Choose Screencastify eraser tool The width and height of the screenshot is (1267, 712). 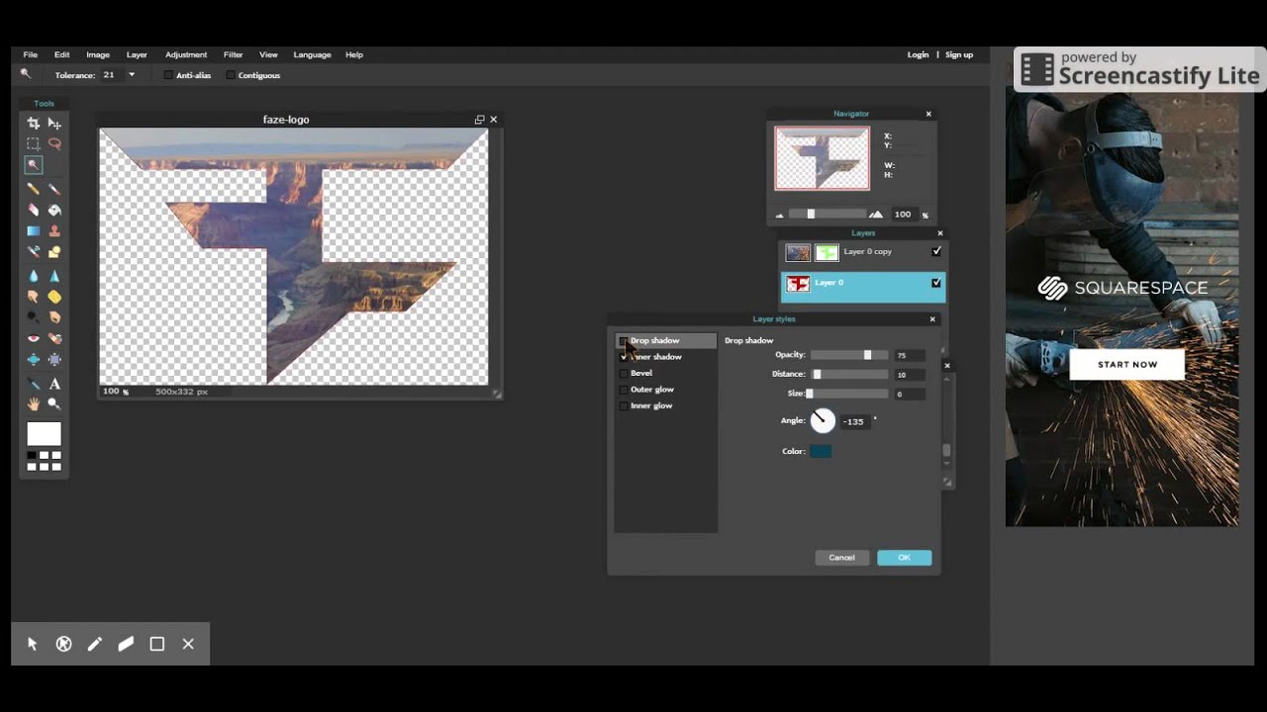(x=126, y=644)
